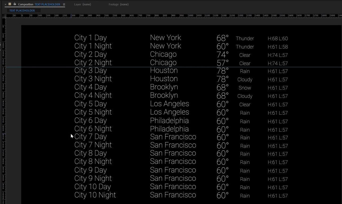Select the City 8 Night text
The image size is (342, 204).
coord(93,162)
